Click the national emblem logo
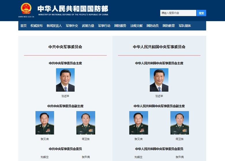 pos(26,8)
